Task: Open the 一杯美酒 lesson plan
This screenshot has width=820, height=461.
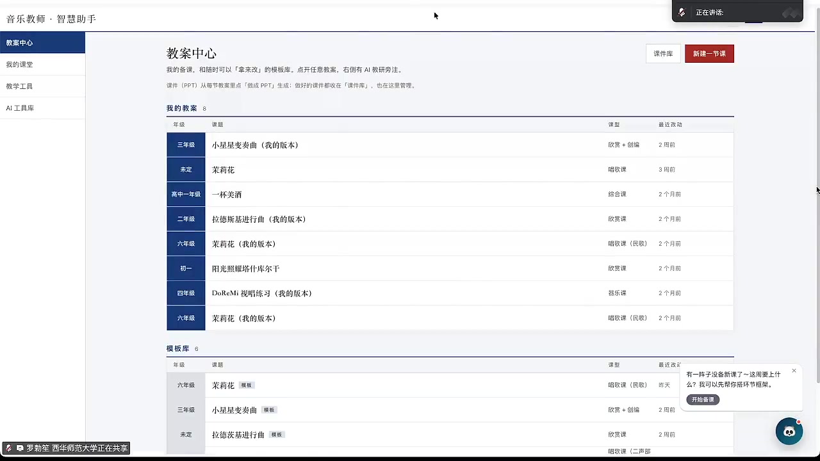Action: [227, 195]
